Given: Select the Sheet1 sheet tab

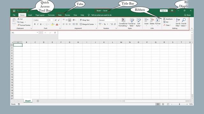Looking at the screenshot, I should coord(28,101).
